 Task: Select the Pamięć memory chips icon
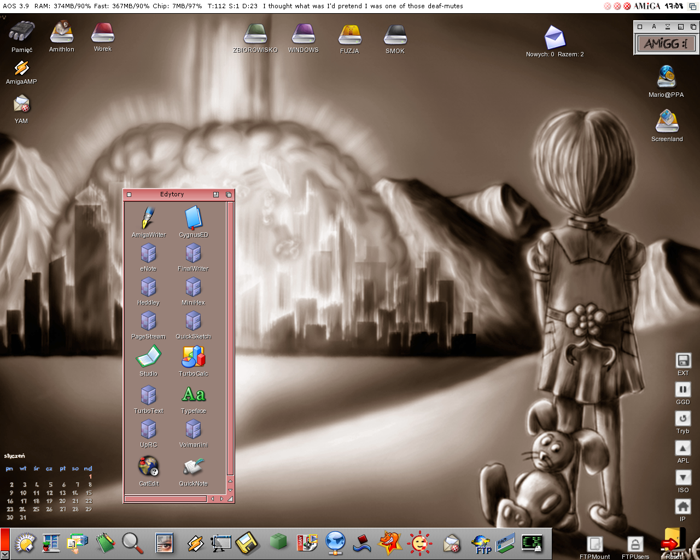[22, 32]
